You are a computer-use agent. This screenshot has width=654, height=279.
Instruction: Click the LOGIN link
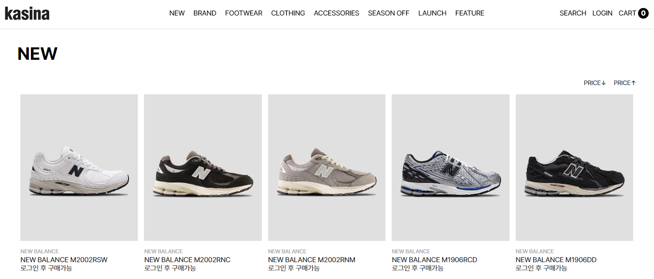[602, 13]
